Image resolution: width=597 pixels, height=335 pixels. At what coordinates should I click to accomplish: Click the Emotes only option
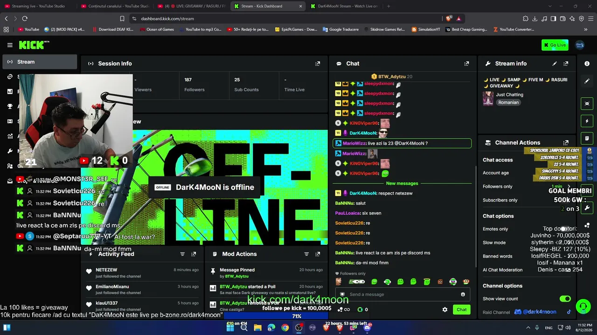pyautogui.click(x=495, y=229)
